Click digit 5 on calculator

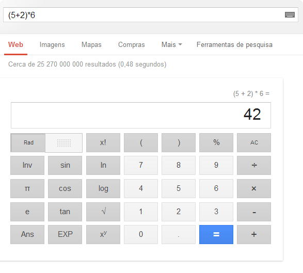[179, 188]
